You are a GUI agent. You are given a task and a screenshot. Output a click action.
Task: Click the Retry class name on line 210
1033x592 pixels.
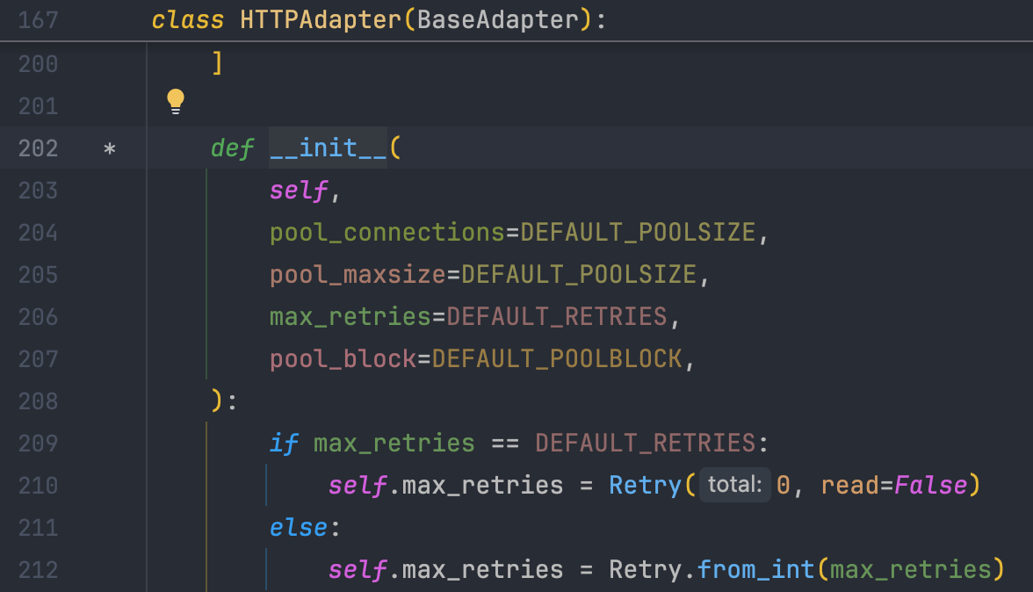646,486
